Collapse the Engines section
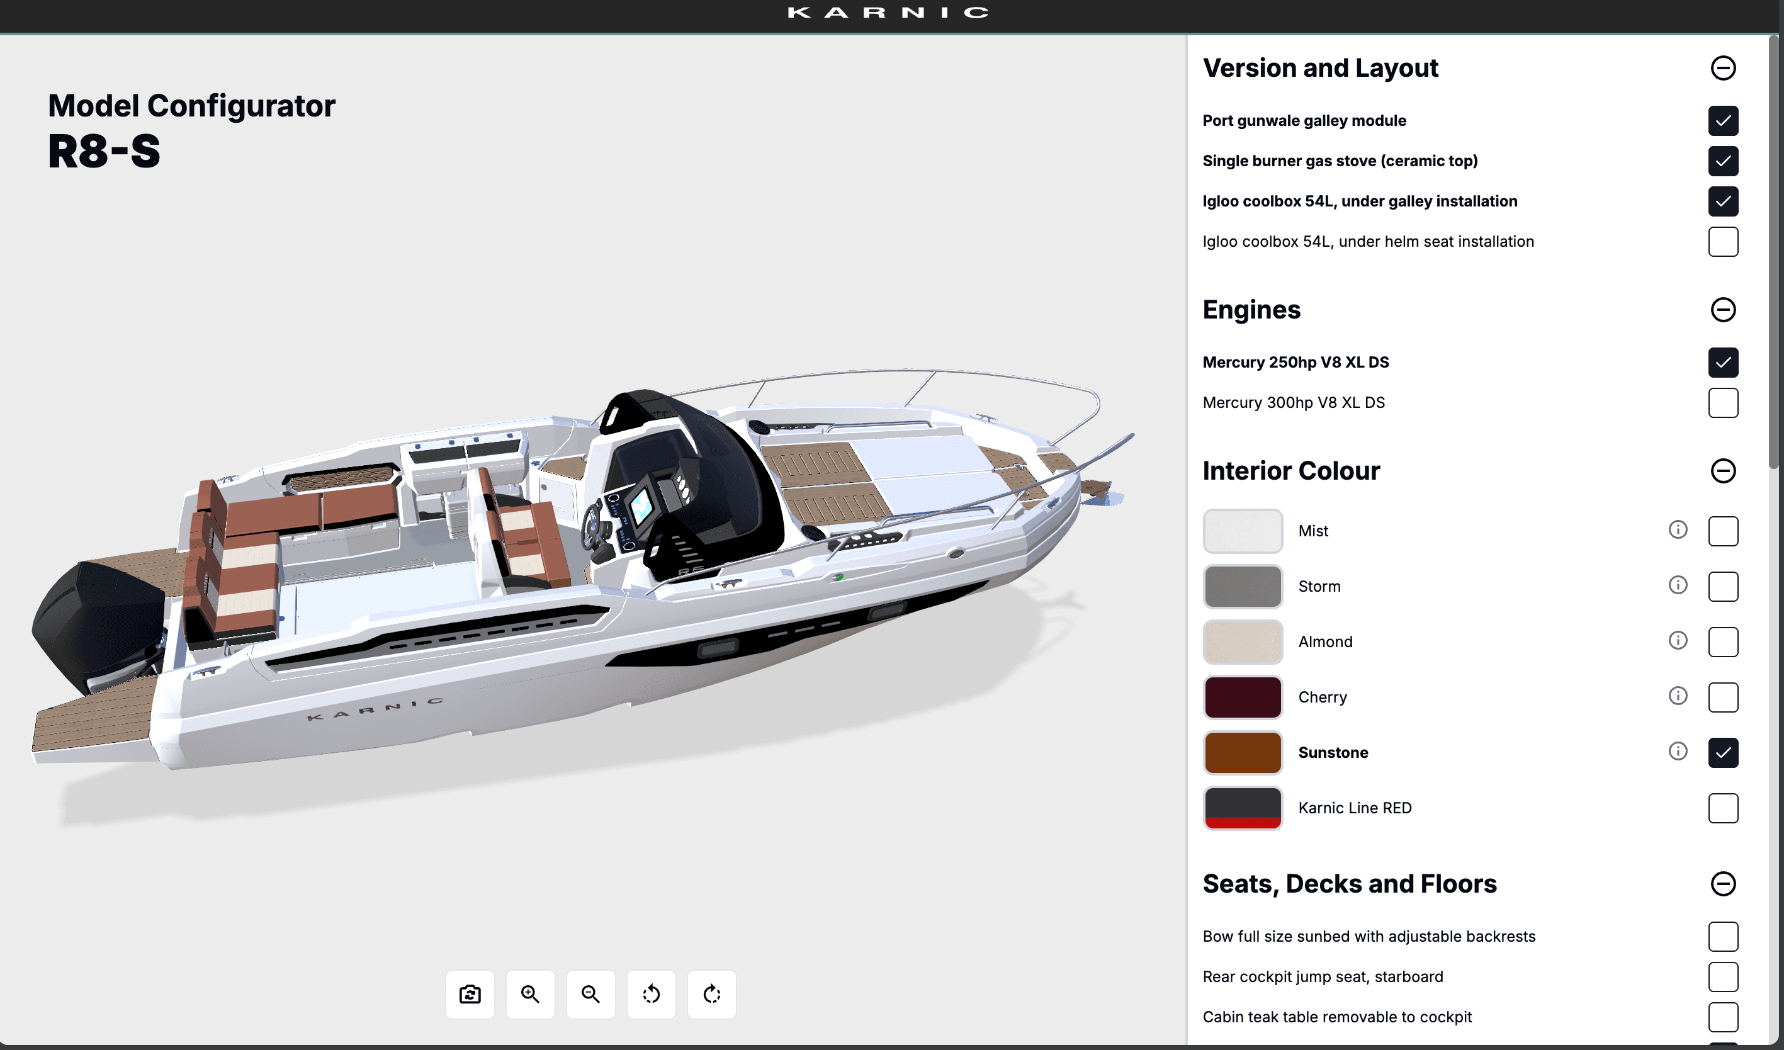The image size is (1784, 1050). pos(1724,310)
